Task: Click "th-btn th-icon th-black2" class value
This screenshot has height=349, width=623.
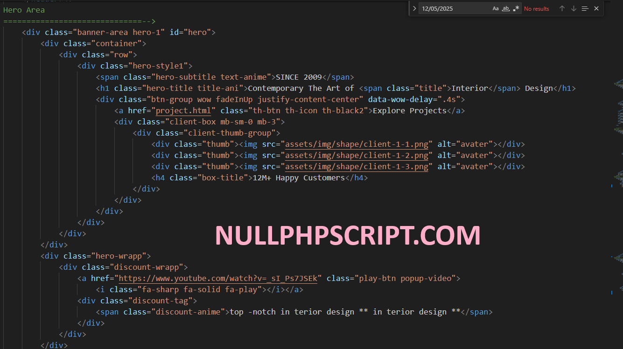Action: click(x=308, y=110)
